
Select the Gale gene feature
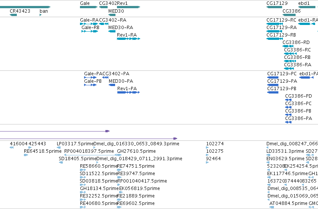point(89,7)
